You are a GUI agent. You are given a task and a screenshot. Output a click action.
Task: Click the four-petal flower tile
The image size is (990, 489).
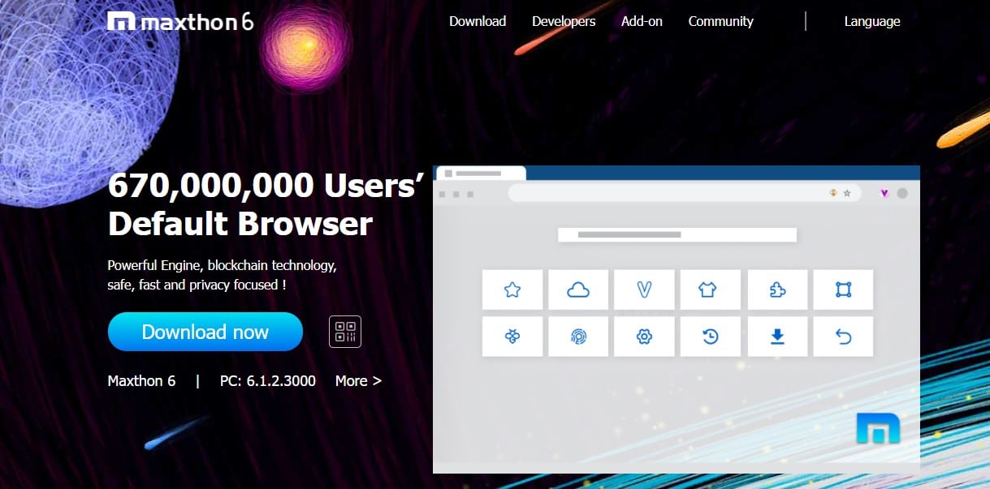point(512,337)
